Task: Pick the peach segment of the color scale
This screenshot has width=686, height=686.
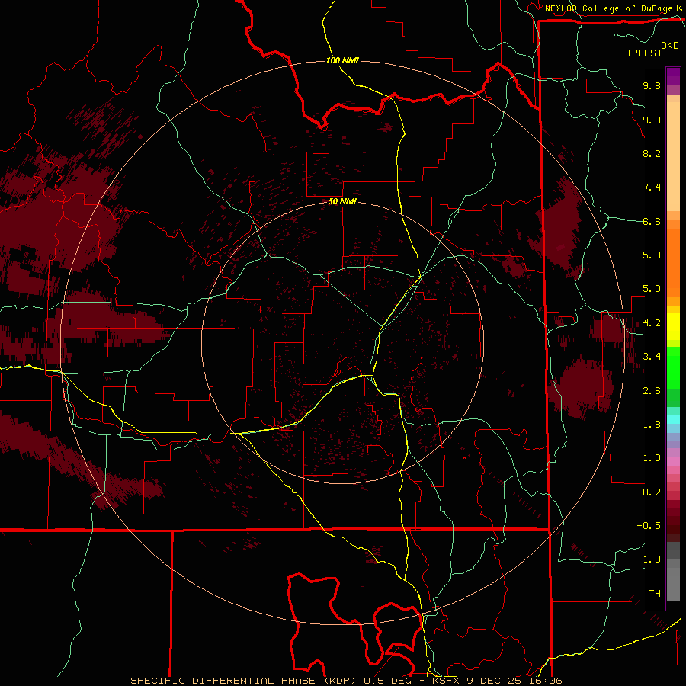Action: [x=673, y=157]
